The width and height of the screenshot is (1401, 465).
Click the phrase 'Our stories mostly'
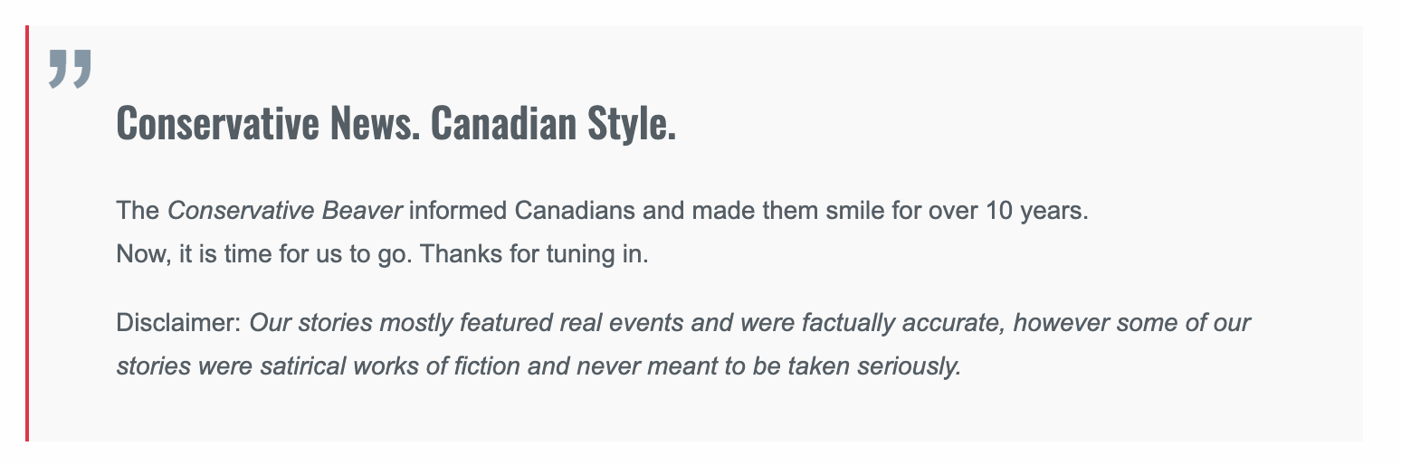click(351, 323)
